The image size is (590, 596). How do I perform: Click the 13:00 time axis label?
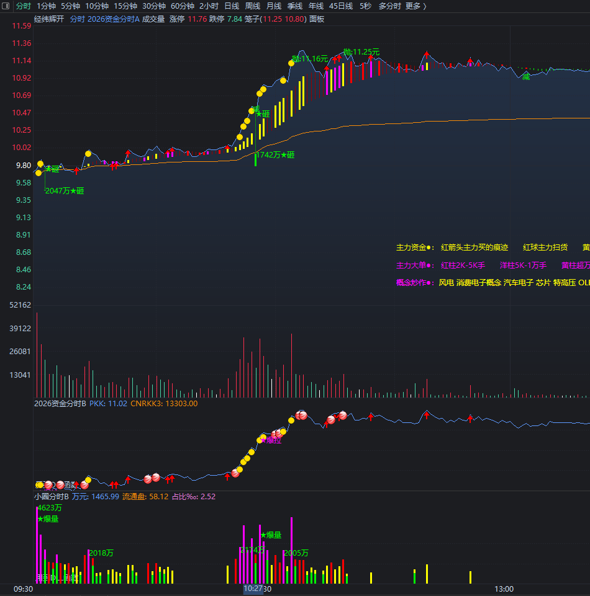504,589
